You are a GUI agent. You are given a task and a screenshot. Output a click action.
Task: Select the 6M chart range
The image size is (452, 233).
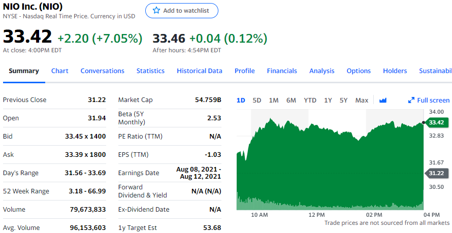[291, 100]
